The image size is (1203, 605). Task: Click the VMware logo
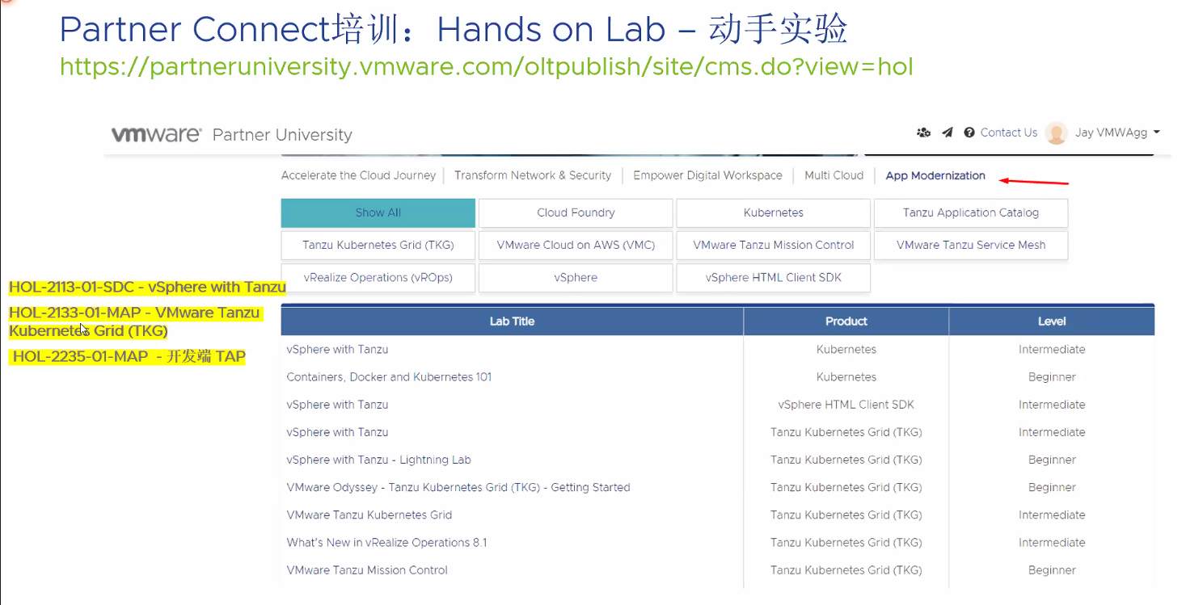coord(156,134)
